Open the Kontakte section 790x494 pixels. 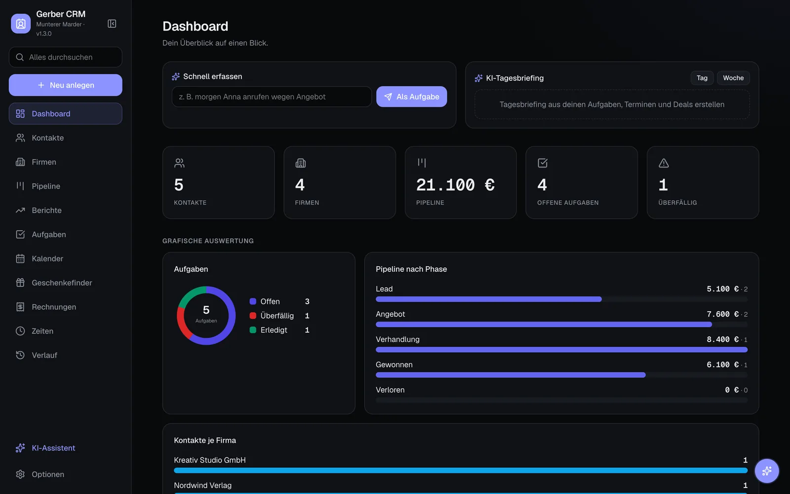[66, 138]
